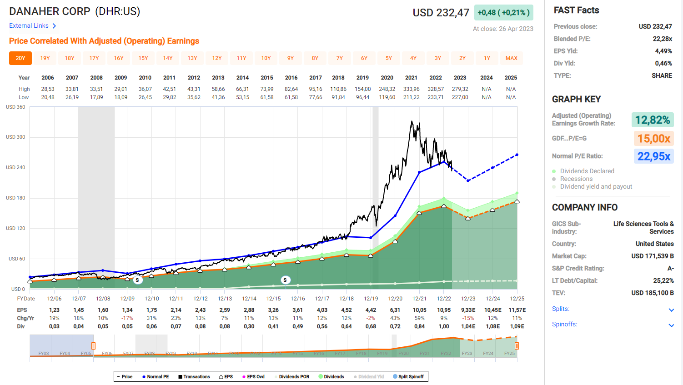Toggle Normal PE line in the legend
683x385 pixels.
[x=156, y=377]
